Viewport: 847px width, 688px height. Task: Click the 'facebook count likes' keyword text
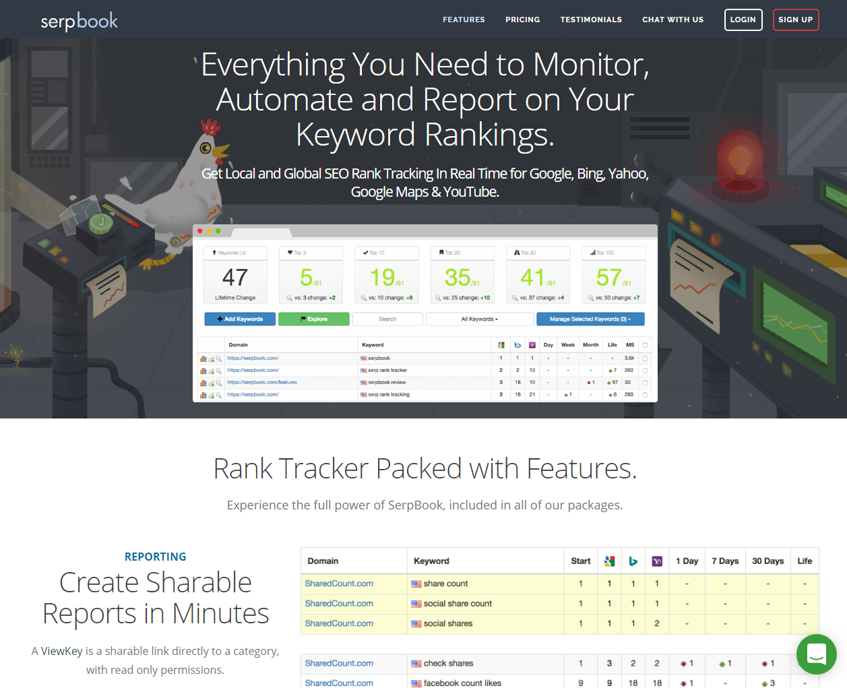point(462,683)
